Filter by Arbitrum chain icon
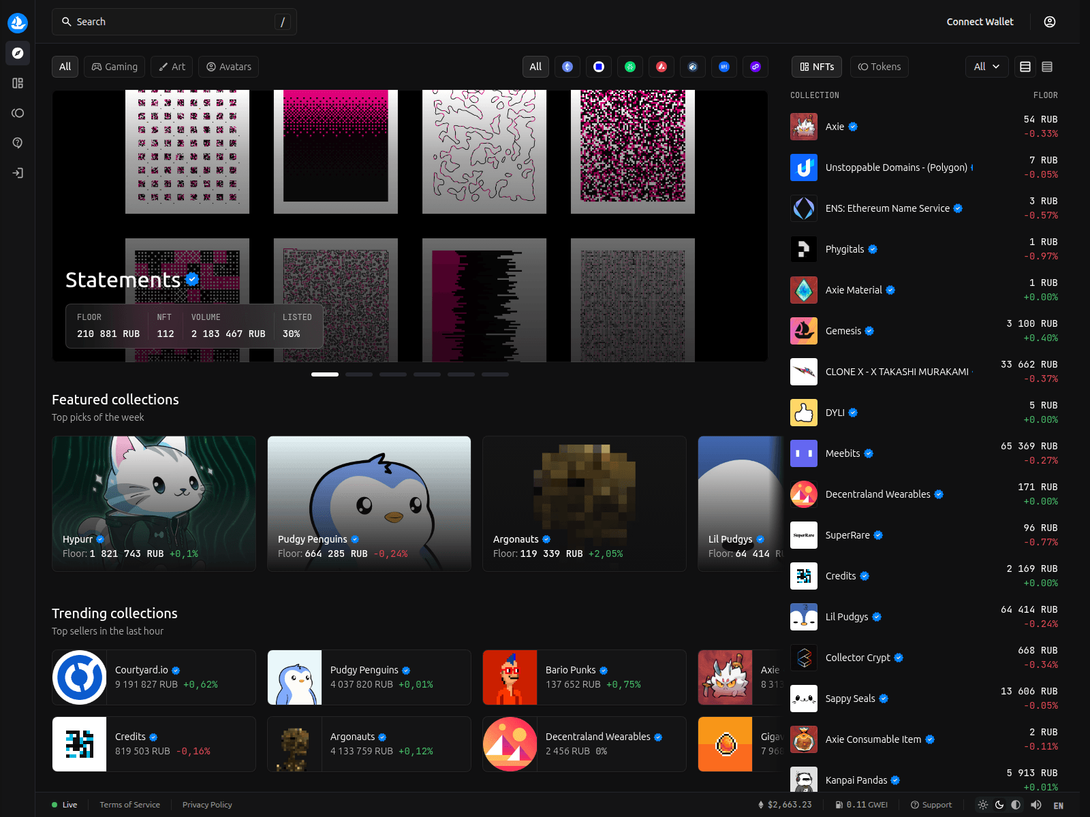Viewport: 1090px width, 817px height. coord(693,67)
